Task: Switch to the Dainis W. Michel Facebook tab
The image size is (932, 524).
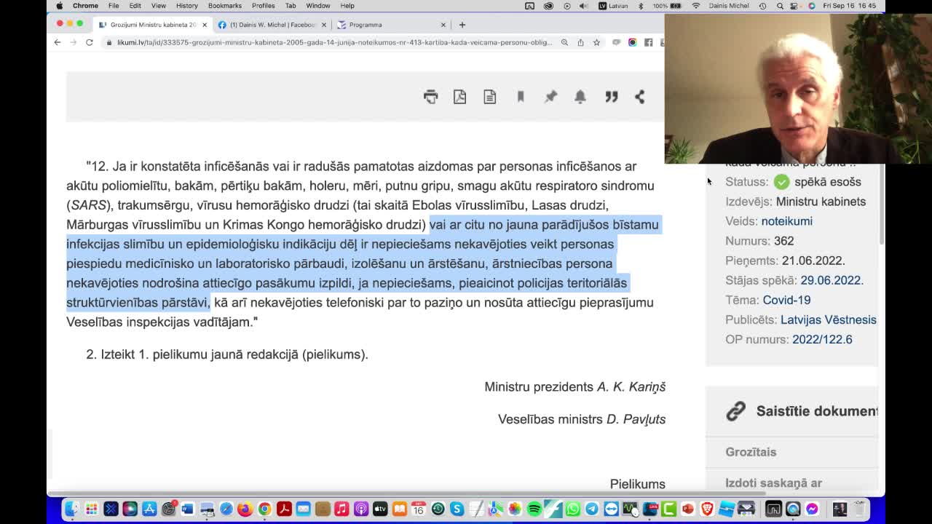Action: pos(271,25)
